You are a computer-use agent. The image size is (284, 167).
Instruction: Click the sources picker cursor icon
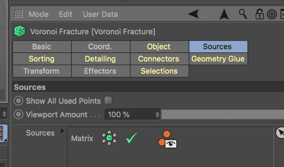coord(280,133)
